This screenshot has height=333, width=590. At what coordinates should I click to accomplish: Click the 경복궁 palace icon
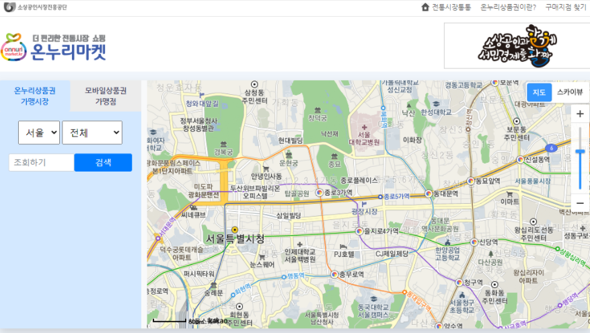(223, 145)
